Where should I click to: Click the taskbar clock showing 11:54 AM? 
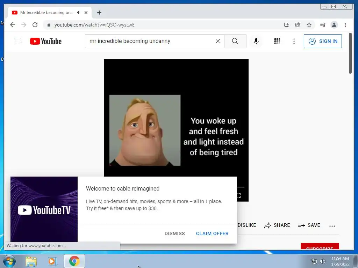tap(340, 261)
